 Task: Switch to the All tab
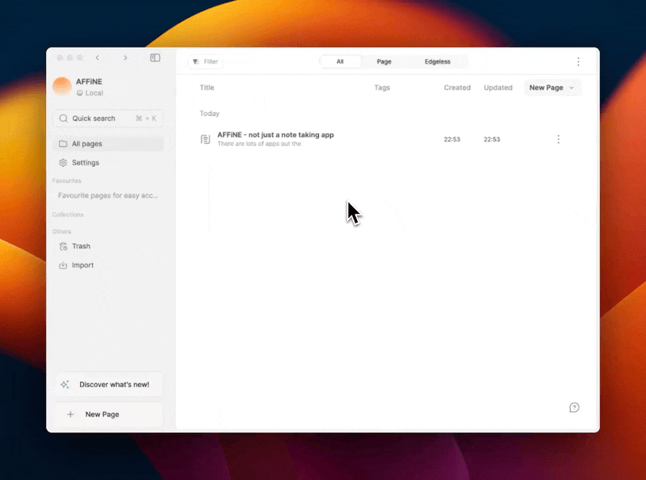coord(340,62)
